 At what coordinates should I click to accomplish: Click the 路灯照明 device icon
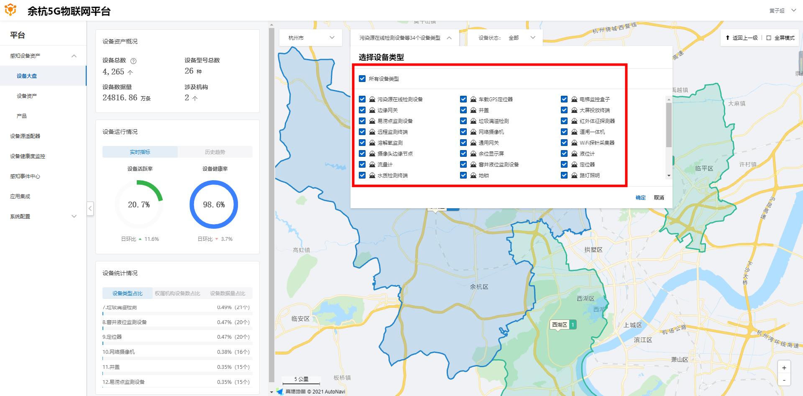pyautogui.click(x=575, y=175)
